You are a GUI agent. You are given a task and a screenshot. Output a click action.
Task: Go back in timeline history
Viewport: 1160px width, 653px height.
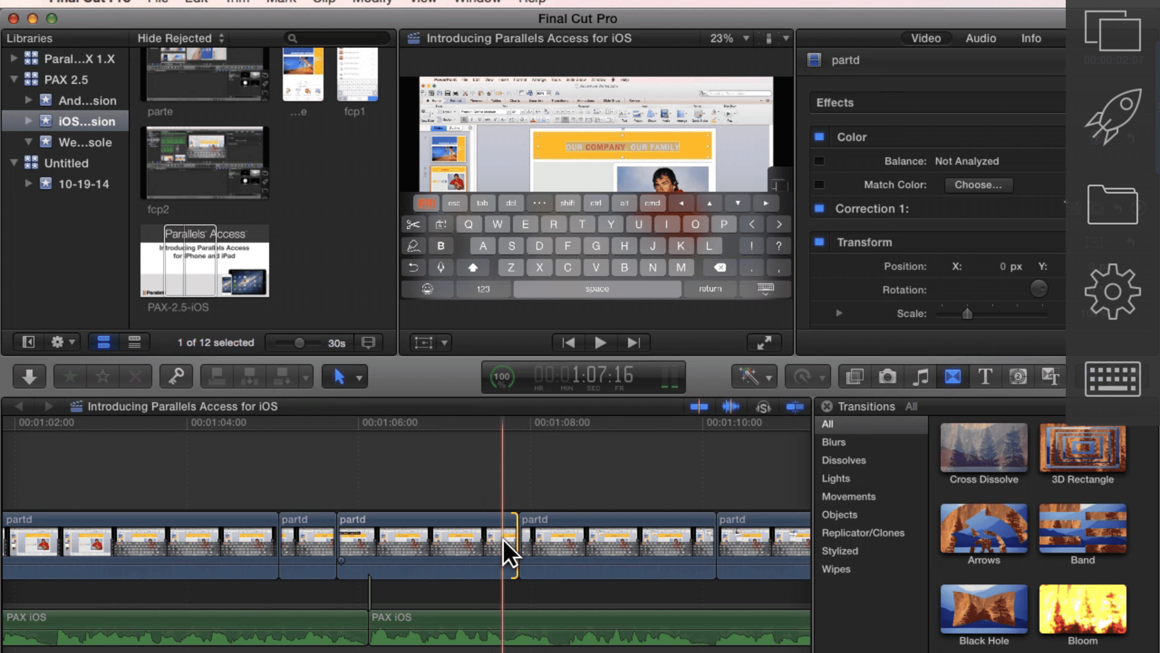click(19, 406)
